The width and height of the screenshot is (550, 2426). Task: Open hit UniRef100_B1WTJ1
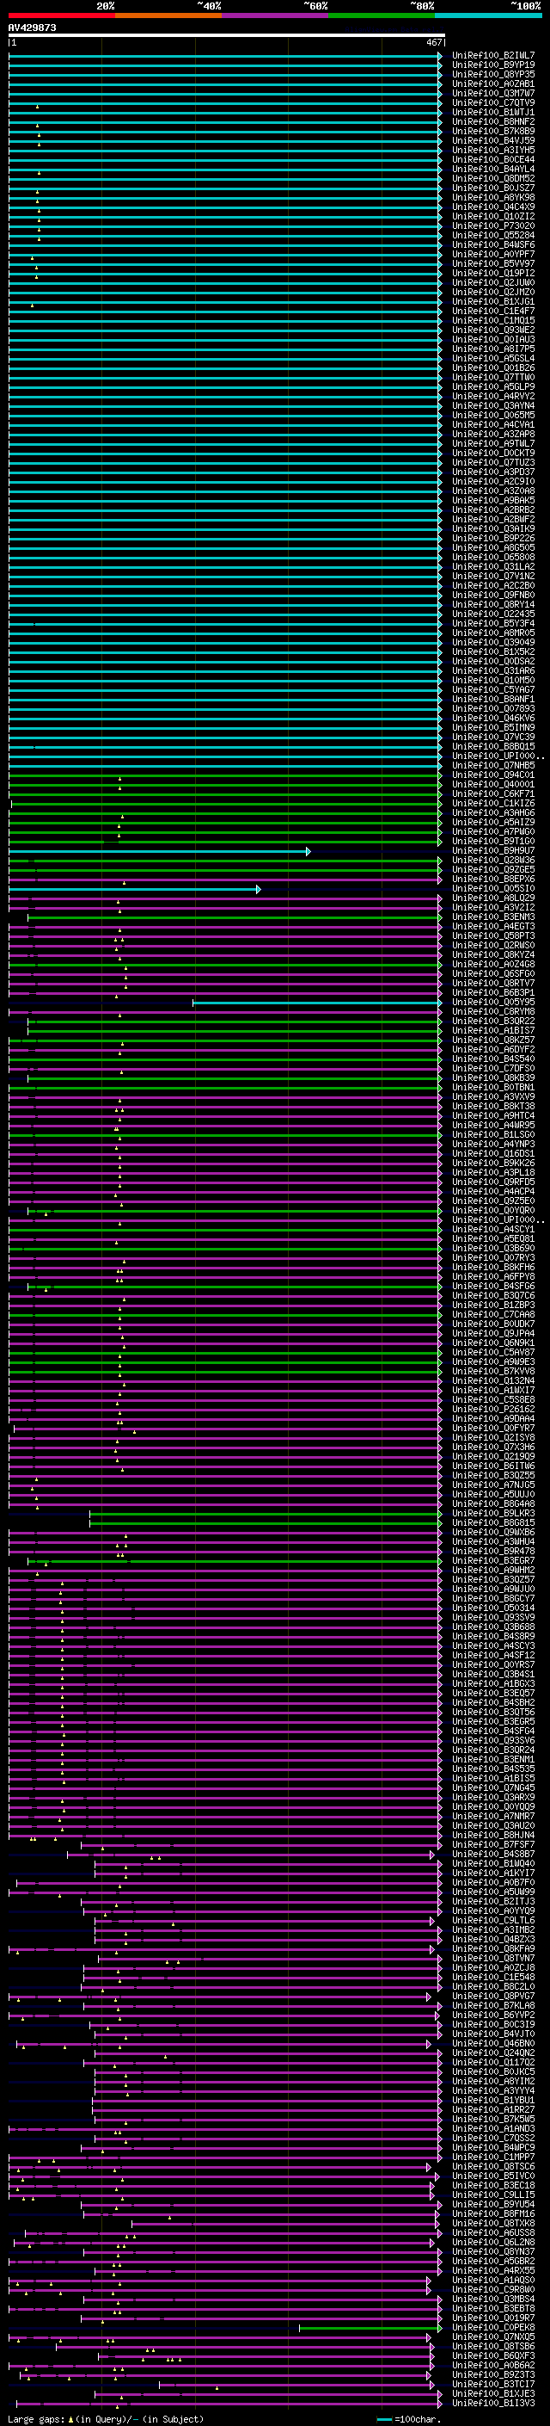493,112
